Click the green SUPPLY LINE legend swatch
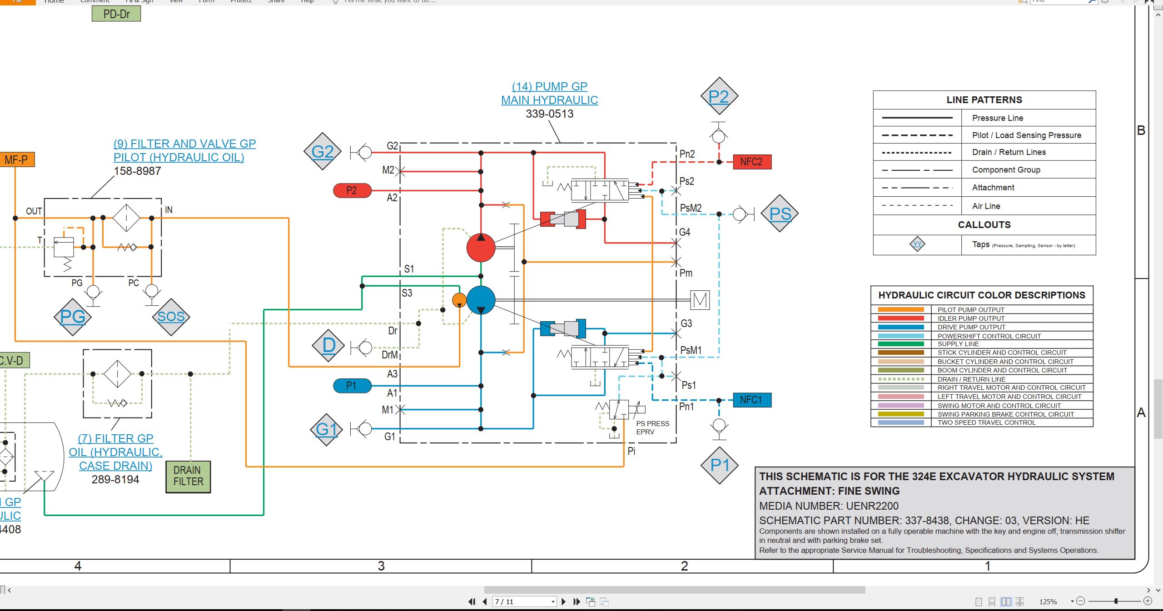Viewport: 1163px width, 611px height. 901,344
